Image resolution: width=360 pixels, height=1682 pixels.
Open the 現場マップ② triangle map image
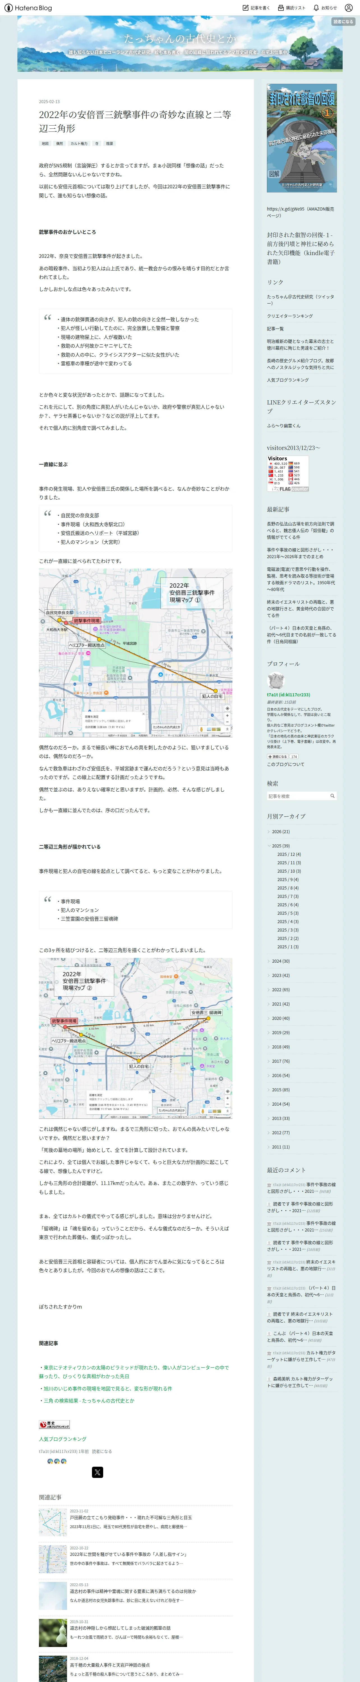135,1038
